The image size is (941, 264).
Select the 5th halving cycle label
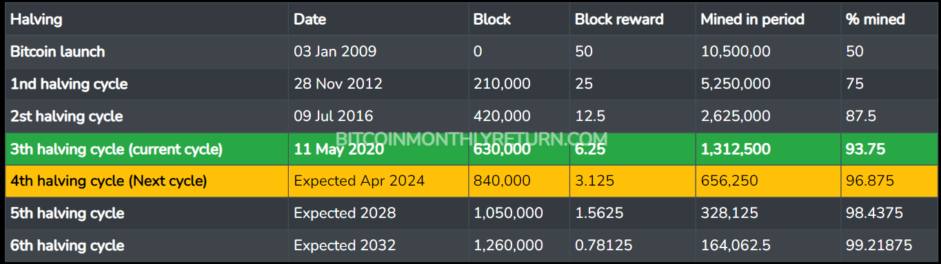67,213
